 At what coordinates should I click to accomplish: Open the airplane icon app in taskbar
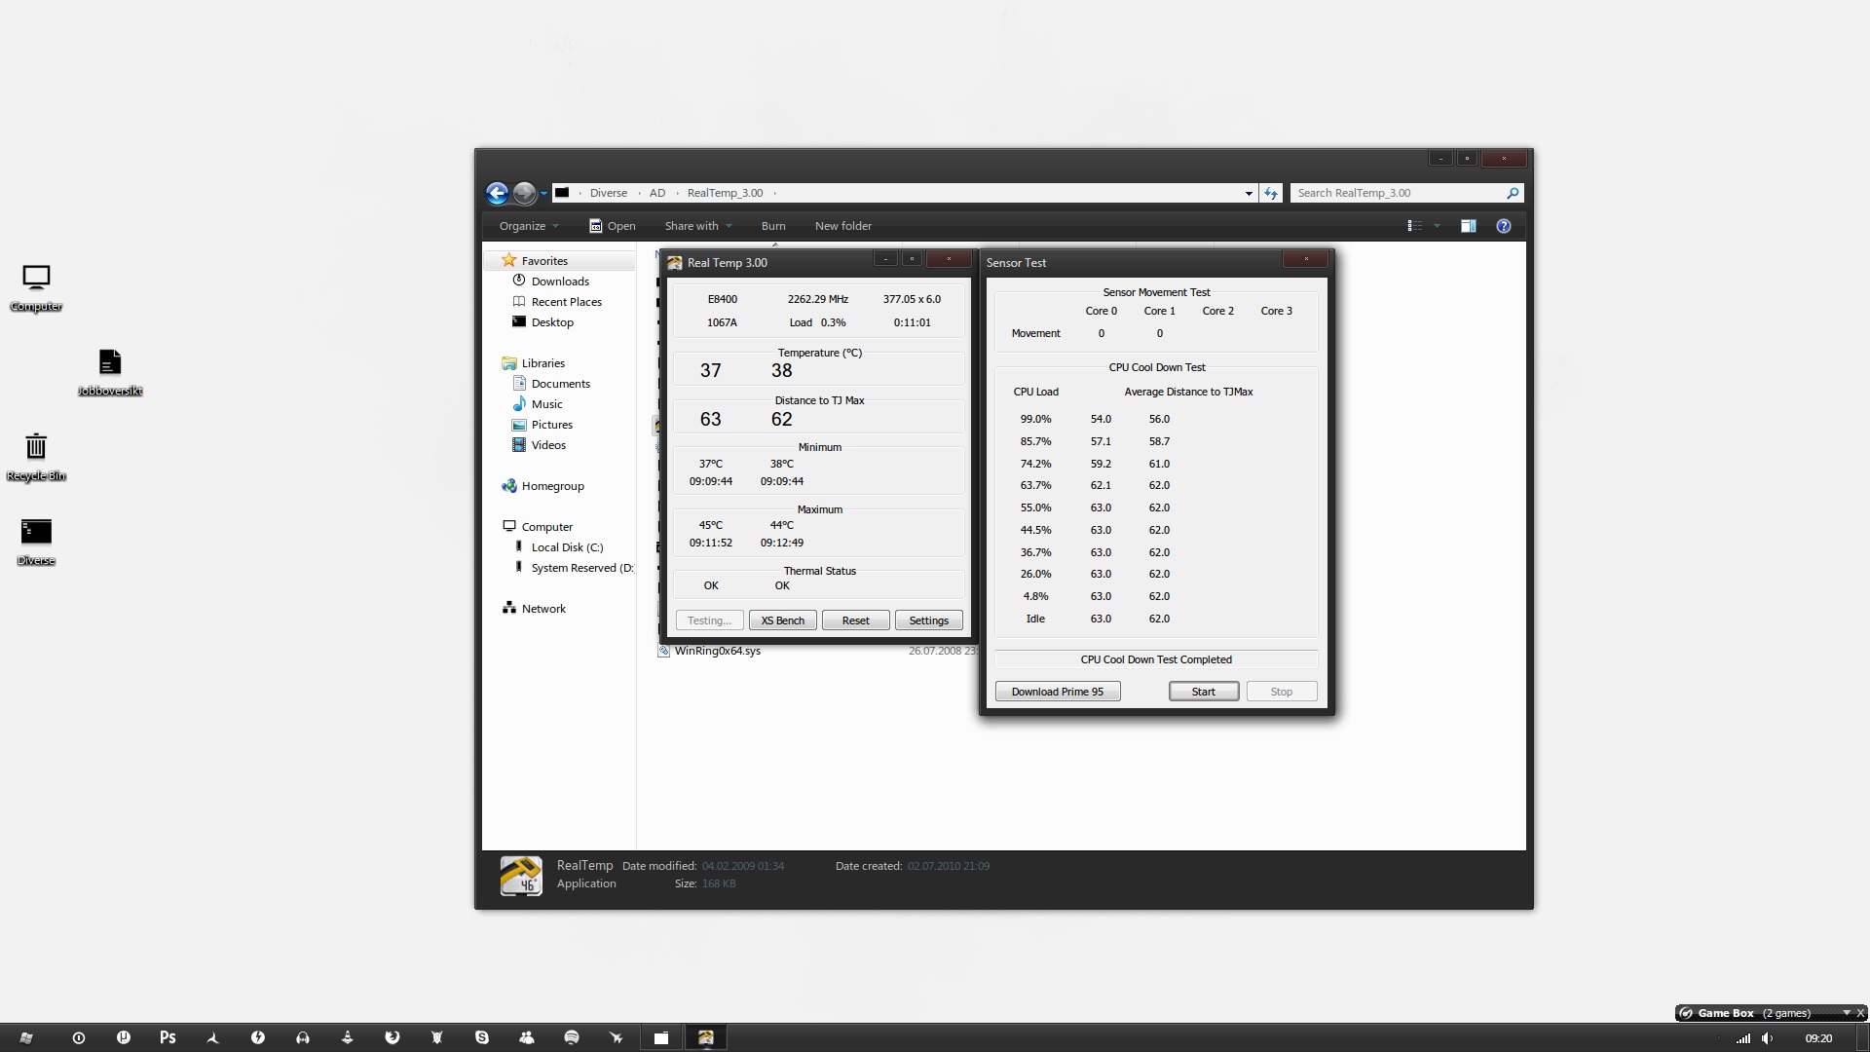tap(617, 1038)
